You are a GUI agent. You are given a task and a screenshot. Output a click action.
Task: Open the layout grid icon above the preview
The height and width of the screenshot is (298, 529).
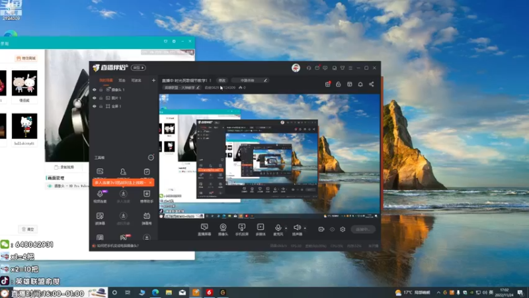pos(350,84)
